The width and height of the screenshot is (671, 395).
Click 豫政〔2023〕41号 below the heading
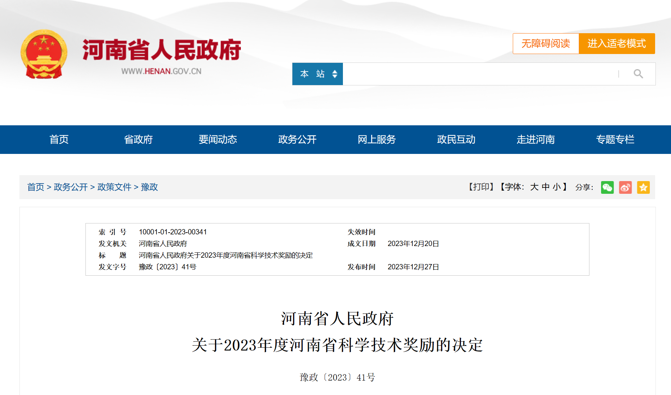pos(337,377)
